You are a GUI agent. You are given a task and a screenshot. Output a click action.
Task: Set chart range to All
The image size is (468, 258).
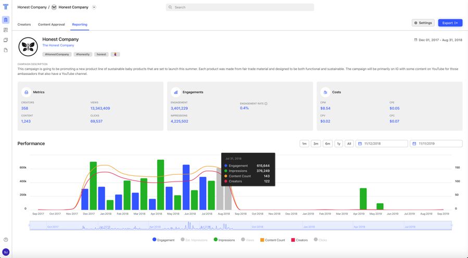[349, 144]
